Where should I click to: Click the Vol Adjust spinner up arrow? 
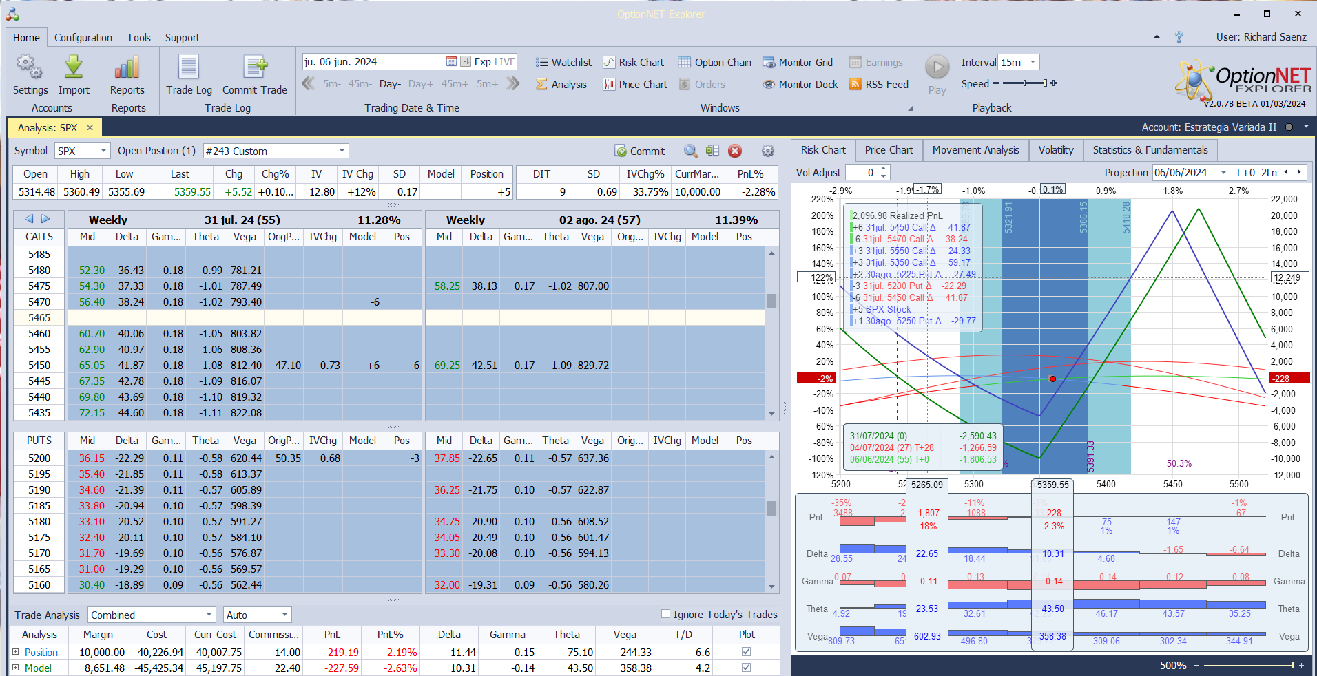(884, 169)
